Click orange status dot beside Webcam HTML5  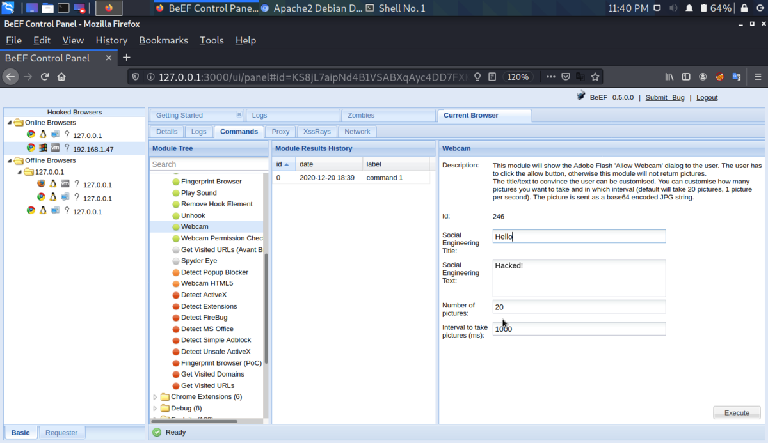(176, 284)
